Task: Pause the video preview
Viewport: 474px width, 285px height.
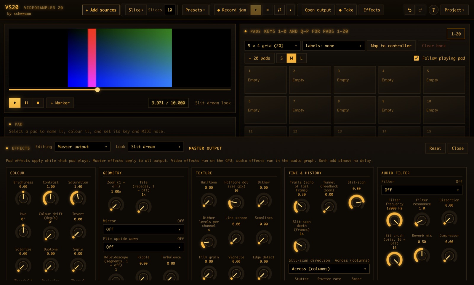Action: point(26,103)
